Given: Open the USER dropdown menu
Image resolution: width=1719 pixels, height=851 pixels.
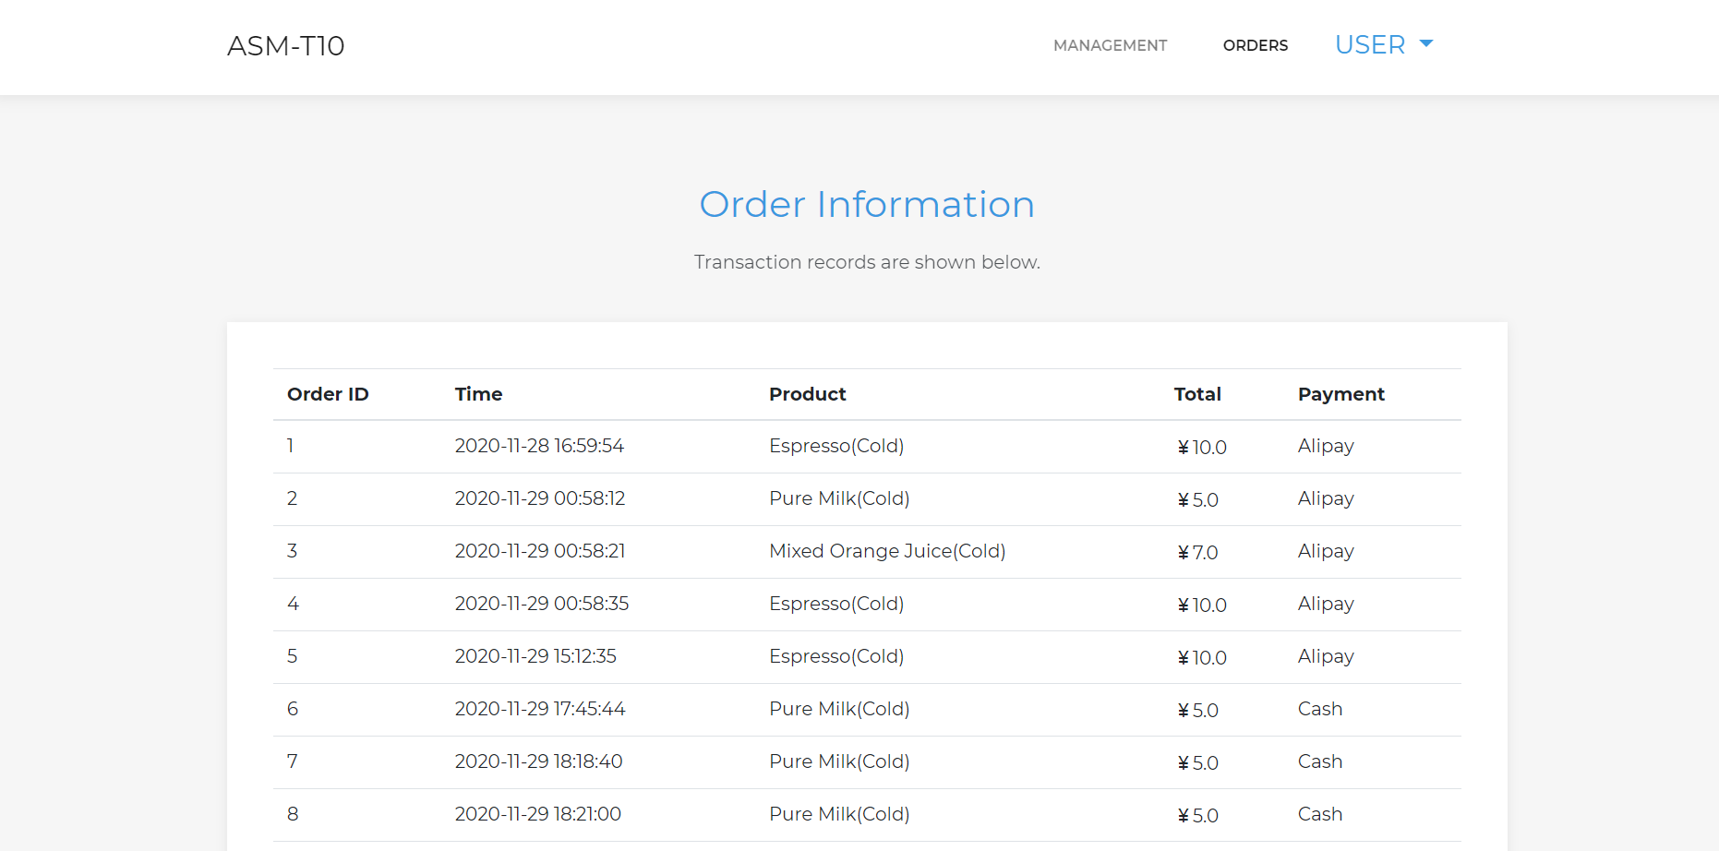Looking at the screenshot, I should pos(1371,44).
